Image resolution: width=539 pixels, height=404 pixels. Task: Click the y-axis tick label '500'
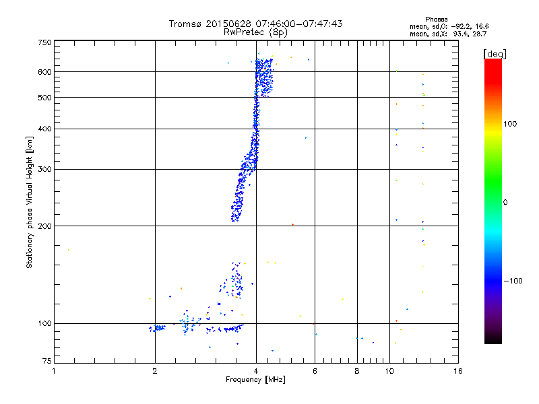point(44,98)
